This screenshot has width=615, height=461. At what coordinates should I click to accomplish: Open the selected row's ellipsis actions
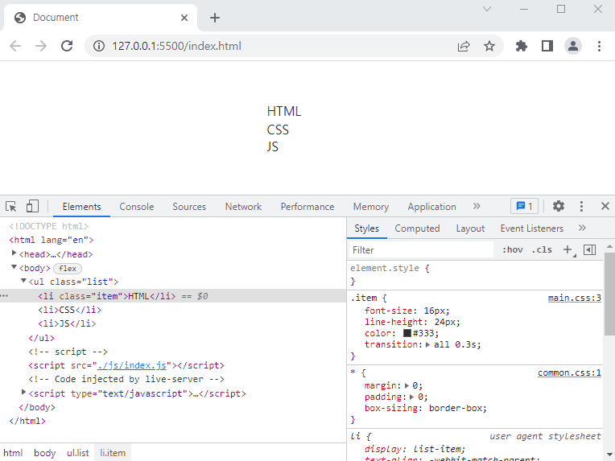pyautogui.click(x=4, y=296)
